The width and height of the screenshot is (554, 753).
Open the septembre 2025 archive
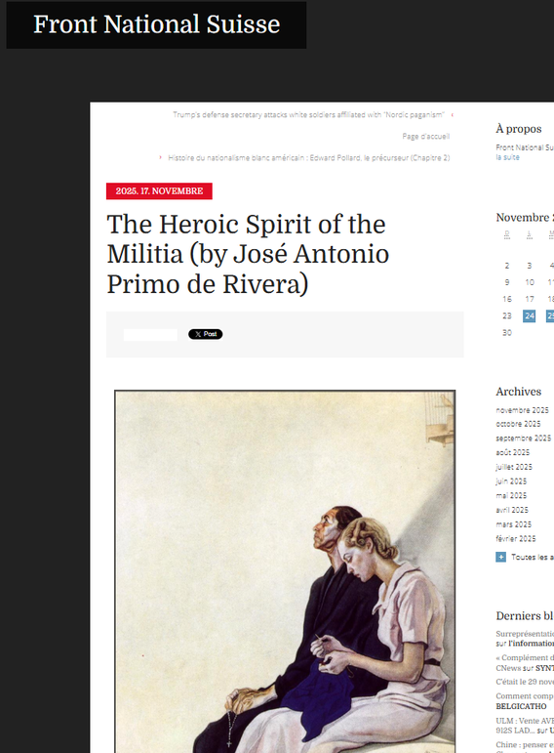(524, 439)
